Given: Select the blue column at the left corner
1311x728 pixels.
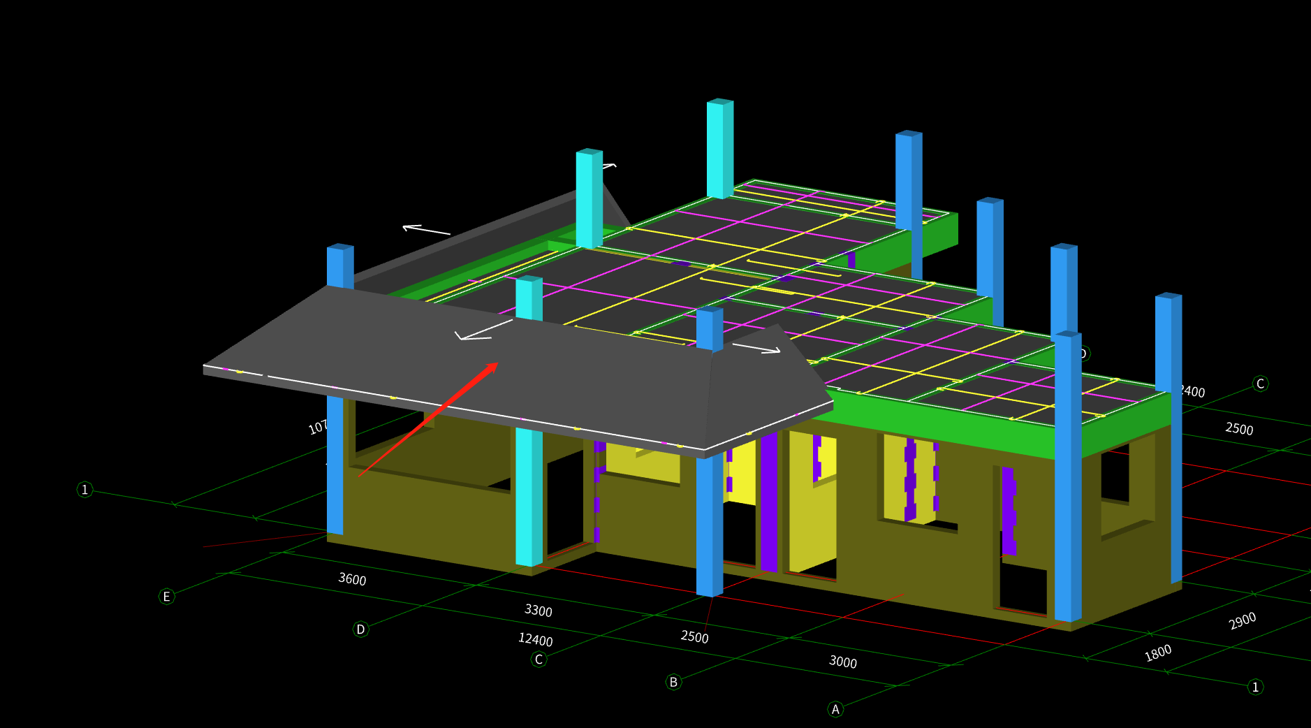Looking at the screenshot, I should pyautogui.click(x=335, y=465).
